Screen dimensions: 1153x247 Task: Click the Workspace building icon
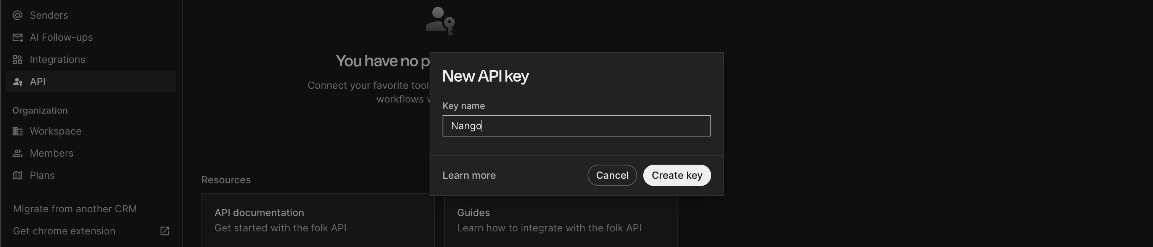pyautogui.click(x=18, y=131)
